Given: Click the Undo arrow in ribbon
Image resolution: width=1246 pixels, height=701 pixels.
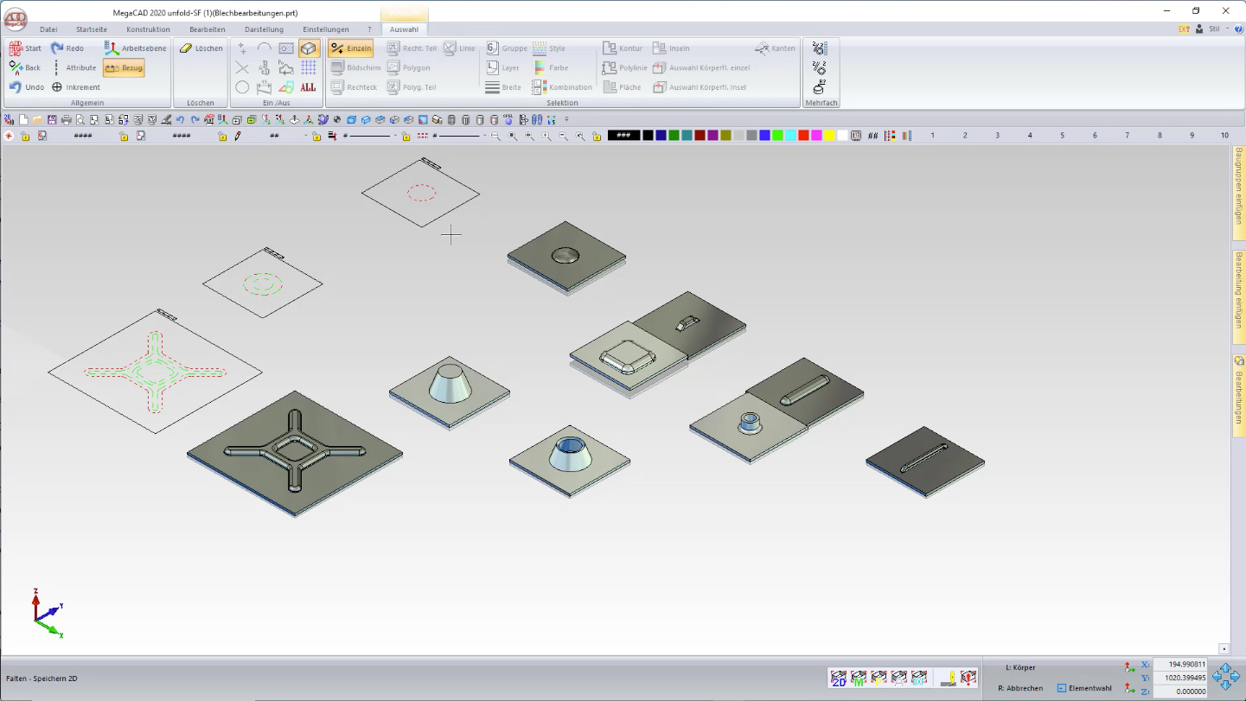Looking at the screenshot, I should tap(16, 87).
